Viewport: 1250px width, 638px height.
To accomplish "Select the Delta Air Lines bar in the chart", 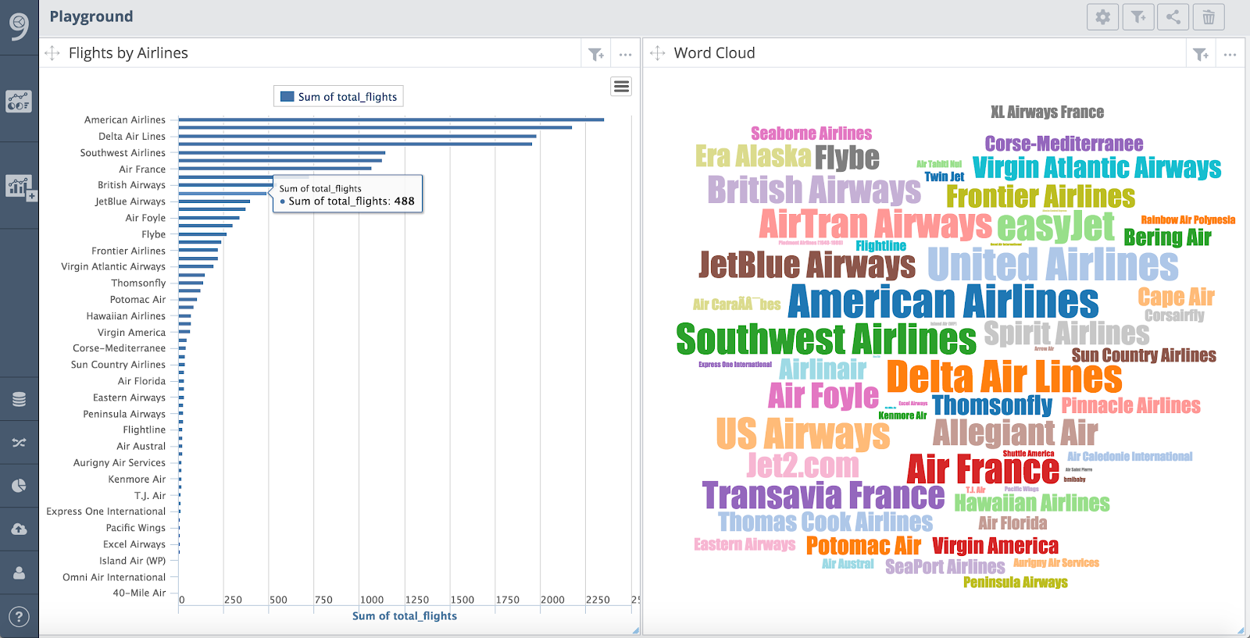I will (x=357, y=136).
